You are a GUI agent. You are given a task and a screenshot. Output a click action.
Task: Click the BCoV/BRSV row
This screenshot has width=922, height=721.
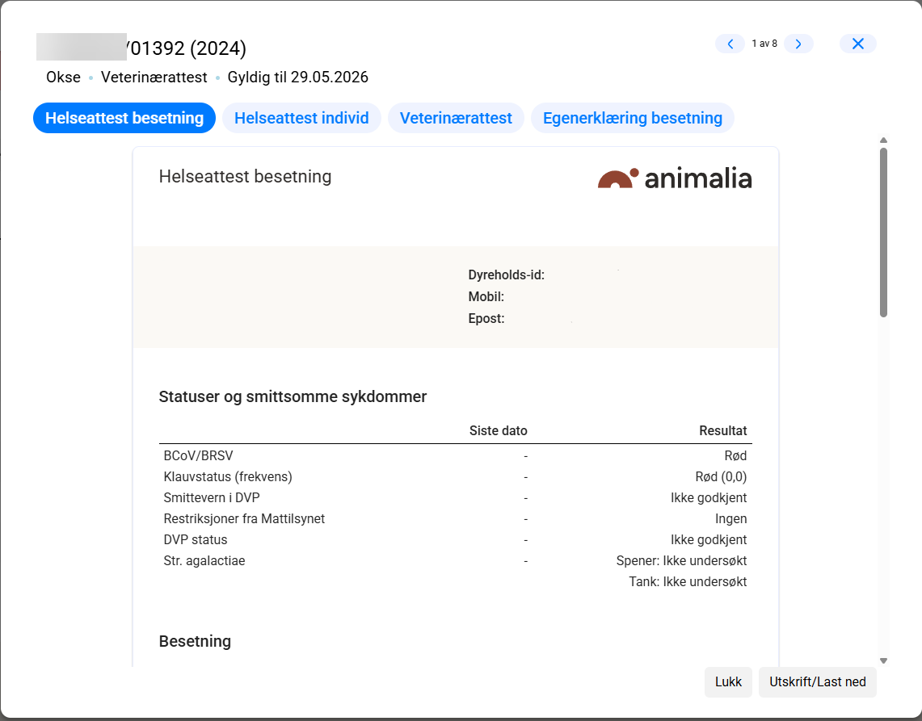pyautogui.click(x=456, y=456)
